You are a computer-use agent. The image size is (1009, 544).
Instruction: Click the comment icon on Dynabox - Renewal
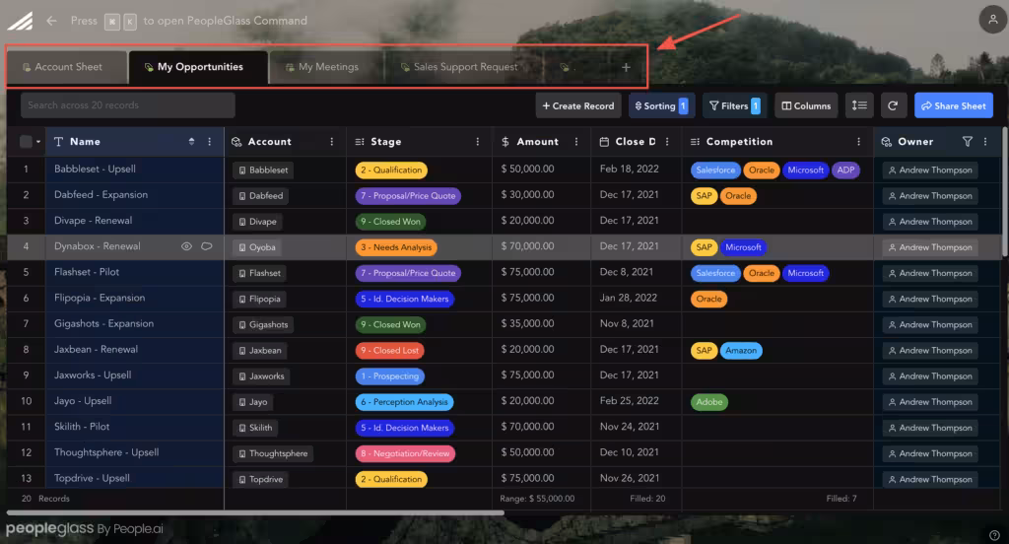coord(207,246)
